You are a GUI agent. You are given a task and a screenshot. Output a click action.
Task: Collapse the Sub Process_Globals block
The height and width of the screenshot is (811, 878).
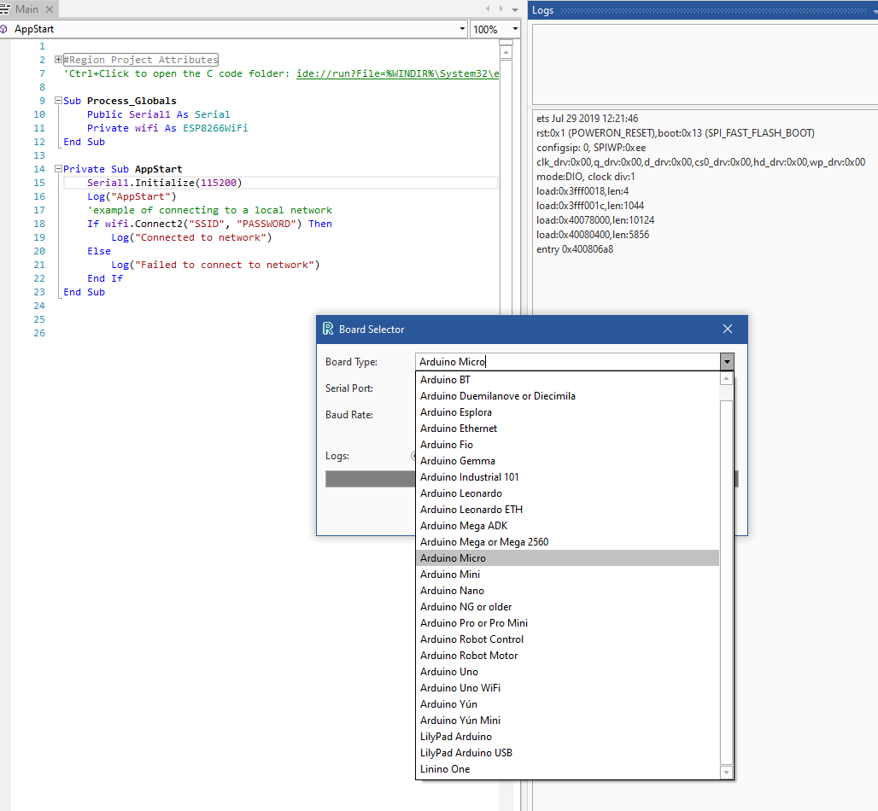(58, 101)
